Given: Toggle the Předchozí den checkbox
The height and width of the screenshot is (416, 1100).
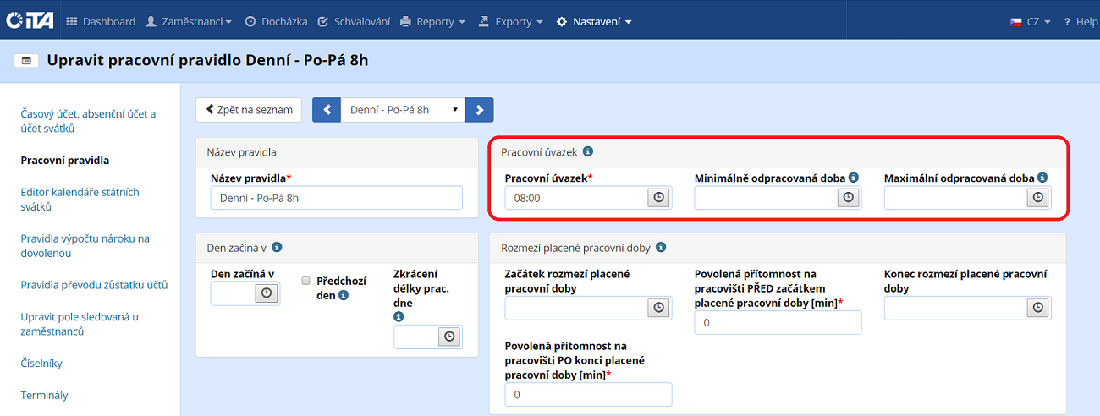Looking at the screenshot, I should (305, 281).
